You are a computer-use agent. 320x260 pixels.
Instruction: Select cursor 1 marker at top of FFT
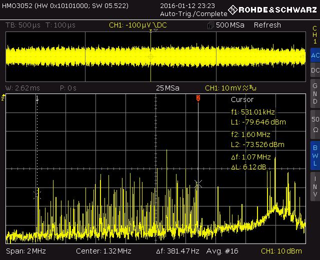tap(37, 98)
